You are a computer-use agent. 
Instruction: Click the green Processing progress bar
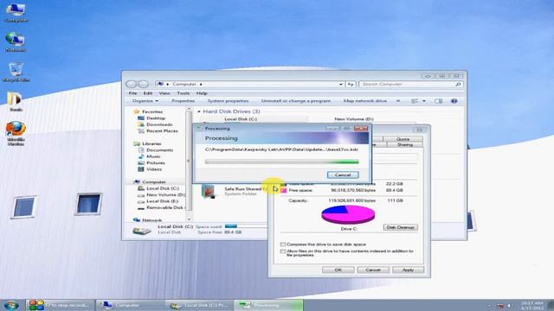point(281,162)
